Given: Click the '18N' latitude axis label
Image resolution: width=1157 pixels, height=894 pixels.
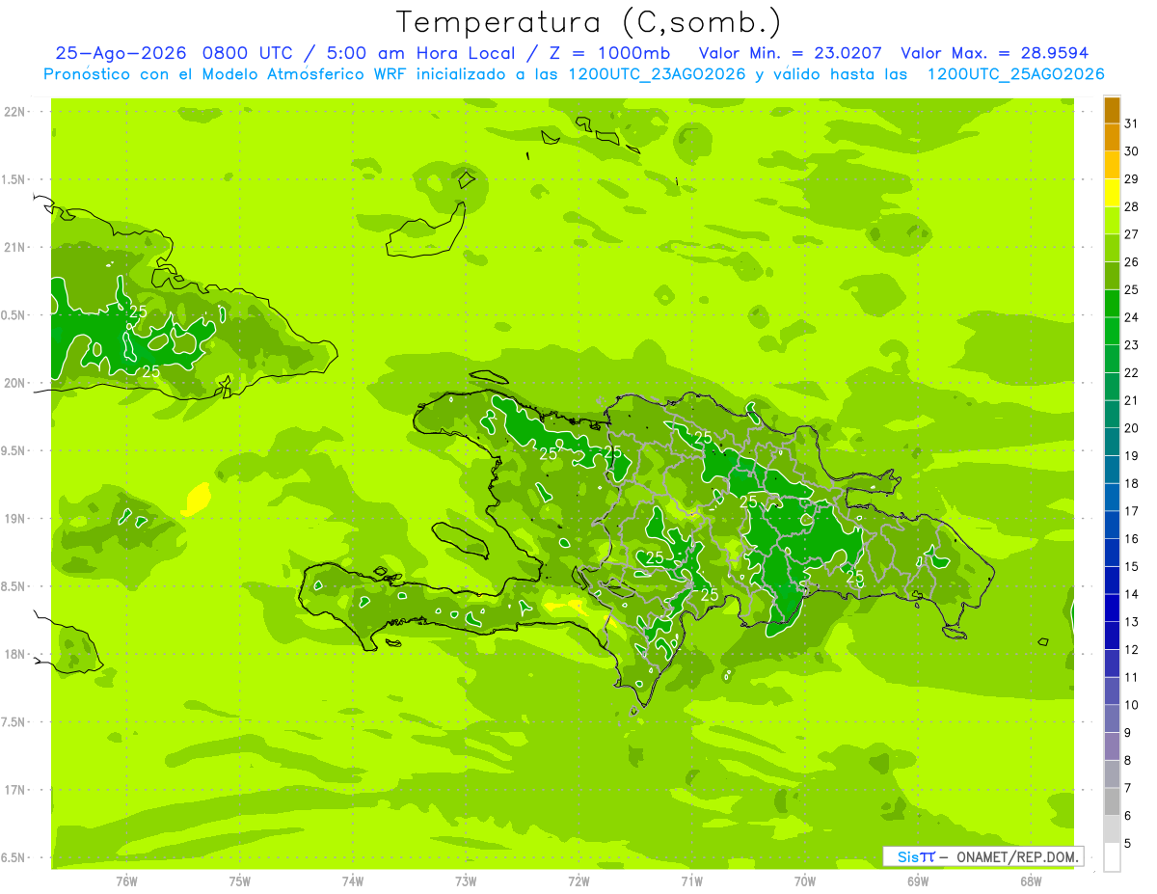Looking at the screenshot, I should pos(15,655).
